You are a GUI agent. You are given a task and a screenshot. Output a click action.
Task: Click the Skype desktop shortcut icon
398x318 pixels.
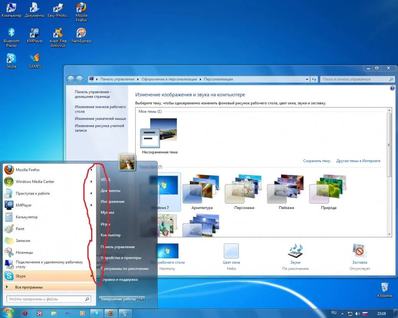tap(11, 59)
